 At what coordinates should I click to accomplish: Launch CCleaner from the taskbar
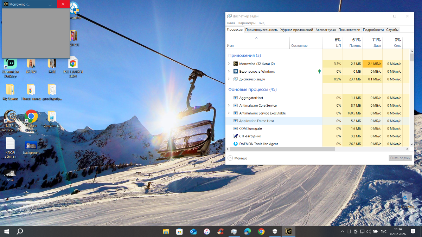coord(220,231)
